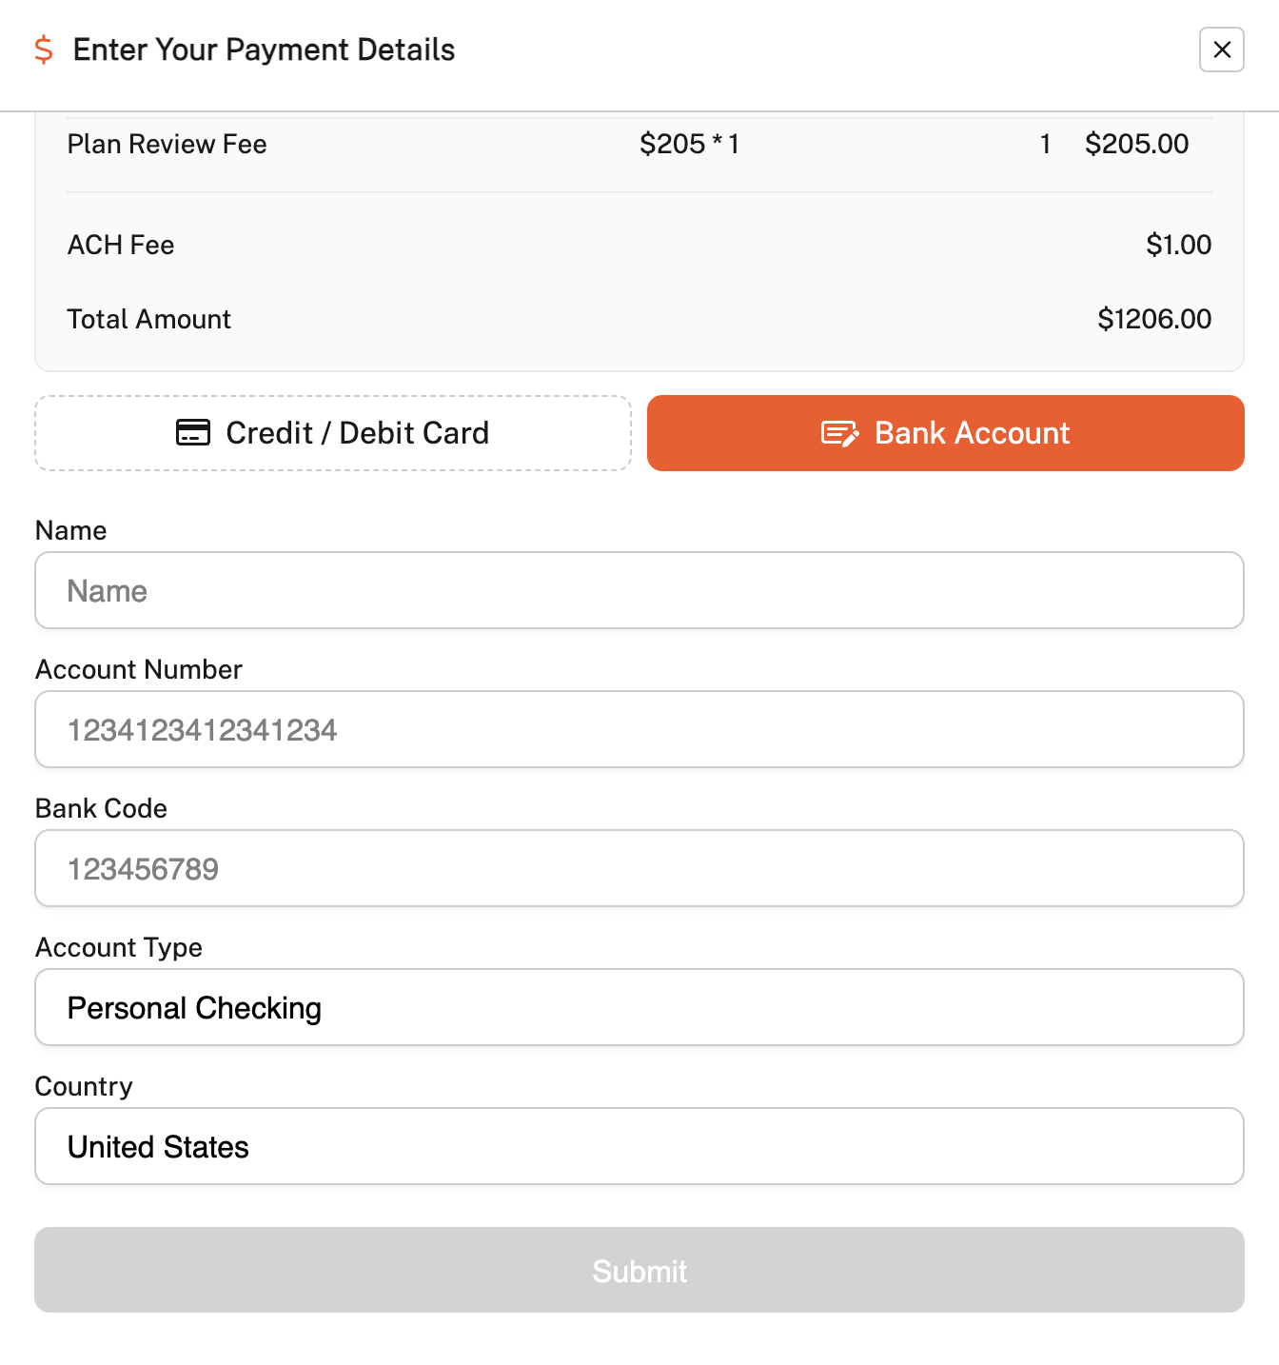1279x1365 pixels.
Task: Close the payment details dialog
Action: coord(1222,49)
